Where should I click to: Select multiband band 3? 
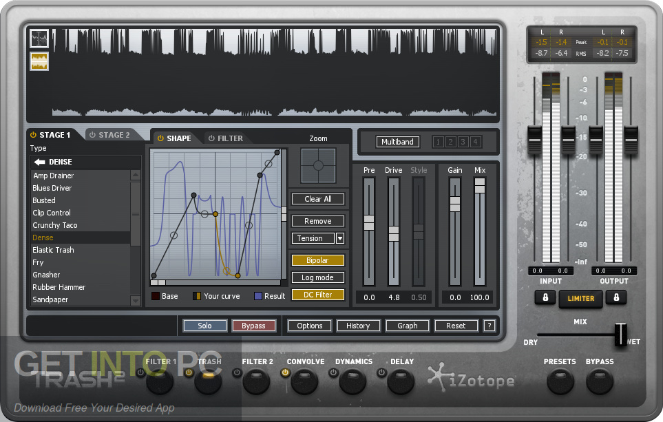(x=463, y=142)
